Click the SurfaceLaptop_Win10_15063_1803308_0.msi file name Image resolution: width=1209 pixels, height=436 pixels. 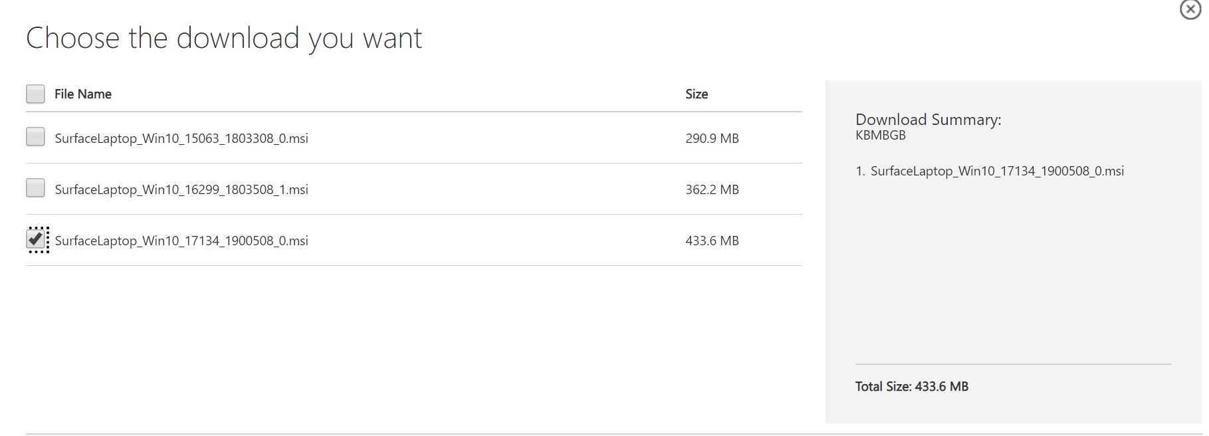point(181,138)
